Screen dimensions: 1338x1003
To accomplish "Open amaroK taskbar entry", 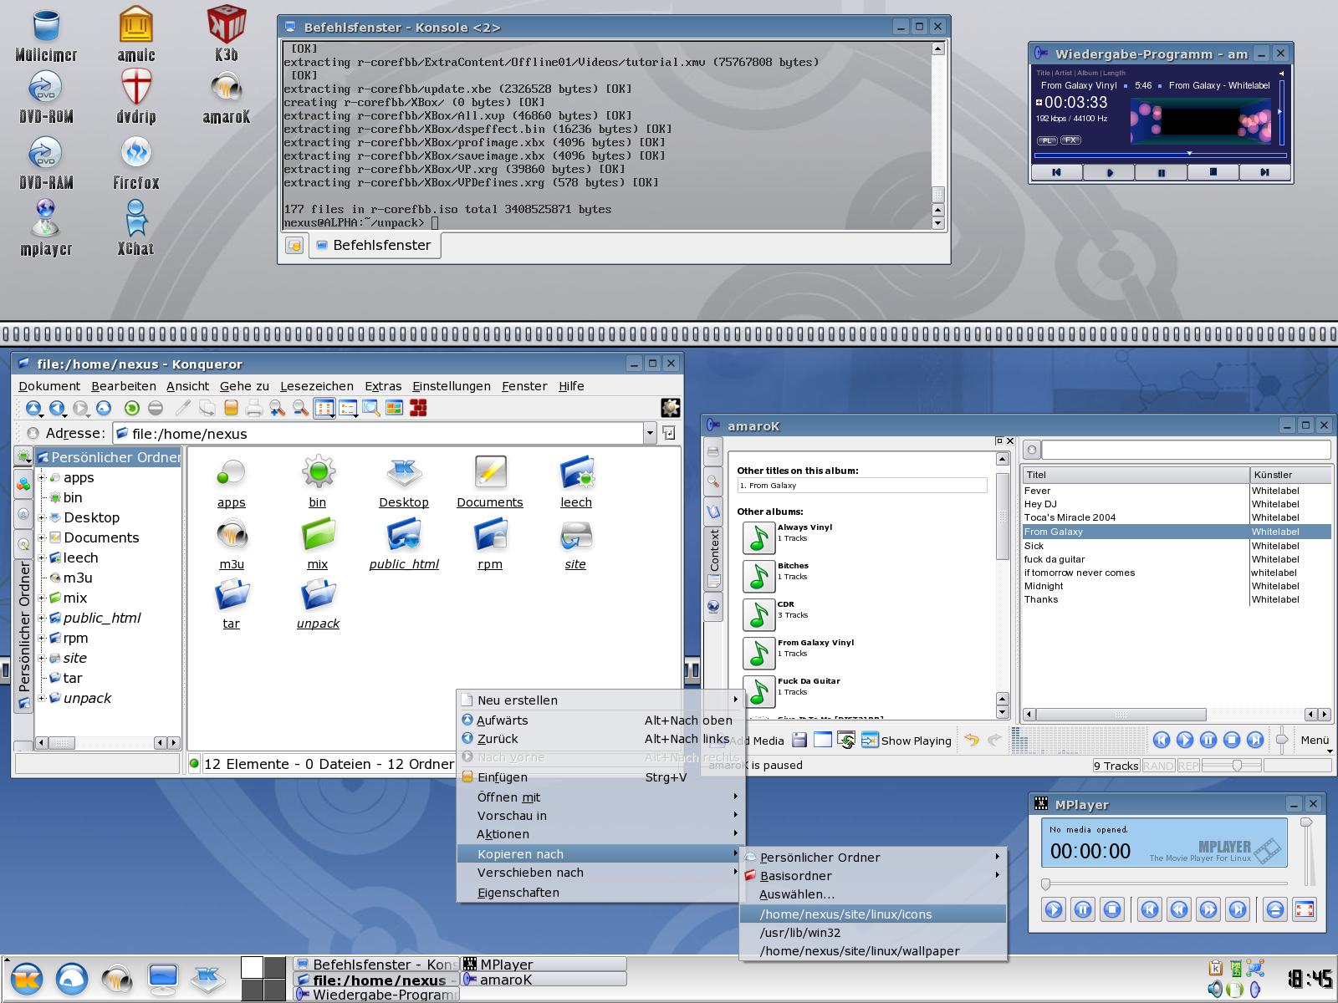I will (544, 980).
